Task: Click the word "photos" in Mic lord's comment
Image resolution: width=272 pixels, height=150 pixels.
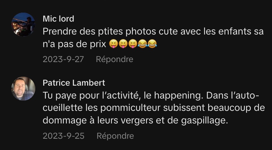Action: coord(141,32)
